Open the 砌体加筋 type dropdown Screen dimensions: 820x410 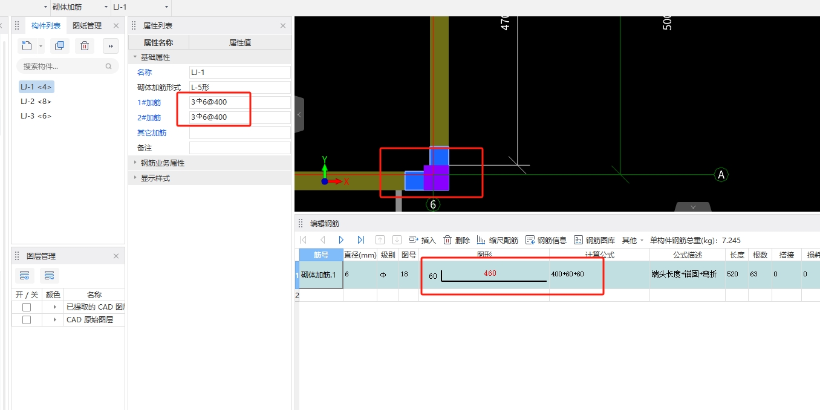[106, 7]
